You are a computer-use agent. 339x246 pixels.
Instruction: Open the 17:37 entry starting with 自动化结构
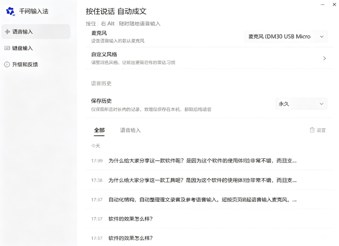(209, 200)
